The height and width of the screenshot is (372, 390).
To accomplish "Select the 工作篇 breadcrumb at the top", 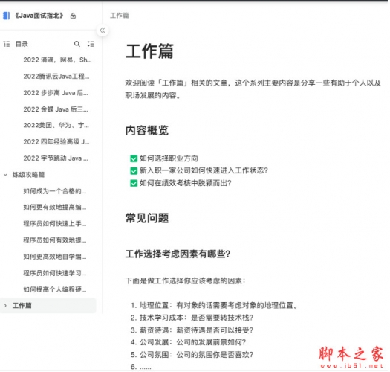I will click(x=120, y=16).
